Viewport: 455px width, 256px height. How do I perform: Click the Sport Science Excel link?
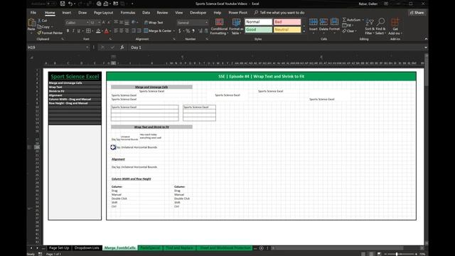[75, 76]
